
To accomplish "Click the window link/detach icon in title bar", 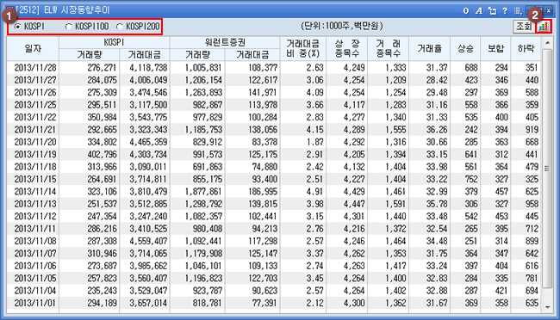I will 492,10.
